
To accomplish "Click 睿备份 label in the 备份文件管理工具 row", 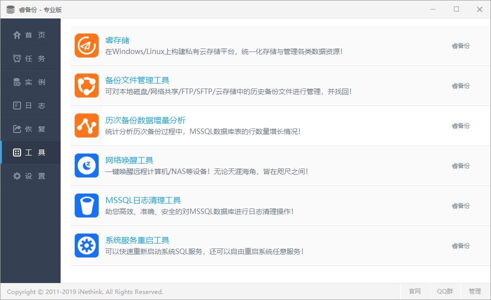I will click(x=460, y=86).
